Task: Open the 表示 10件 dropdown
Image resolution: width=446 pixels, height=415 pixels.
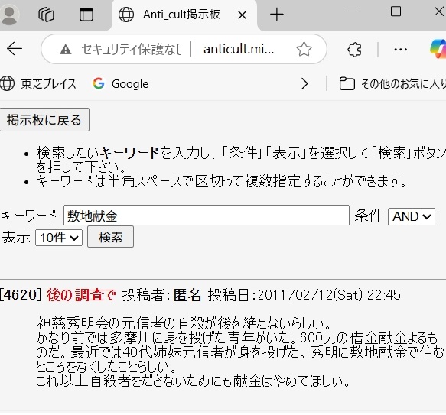Action: (59, 238)
